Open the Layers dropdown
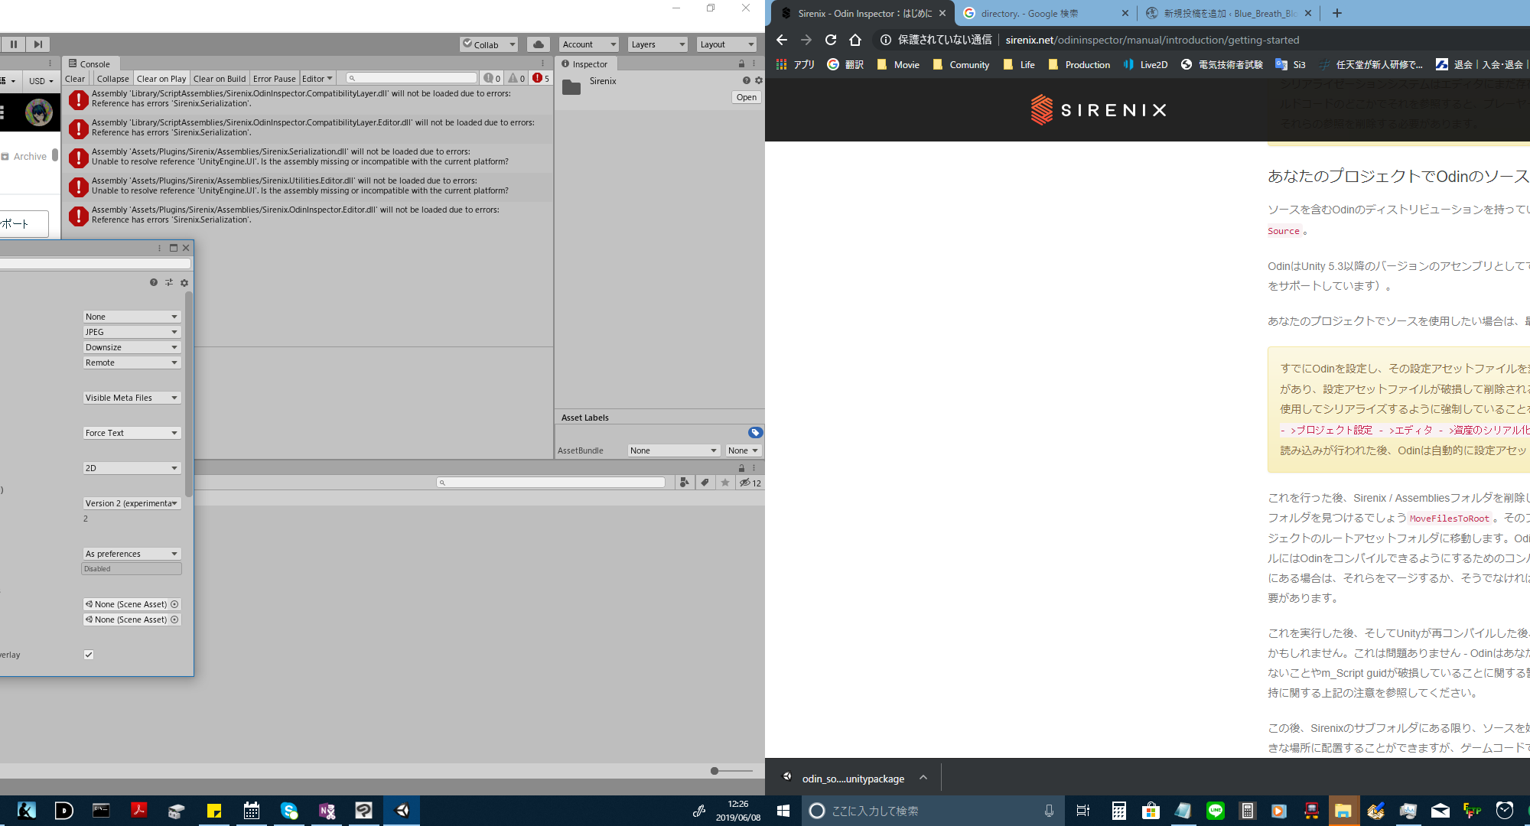Viewport: 1530px width, 826px height. 657,44
